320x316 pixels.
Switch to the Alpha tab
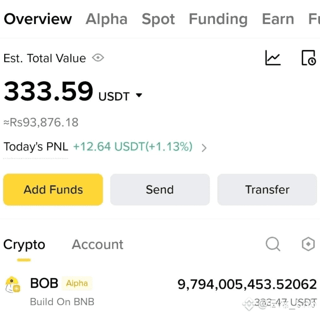click(x=106, y=19)
